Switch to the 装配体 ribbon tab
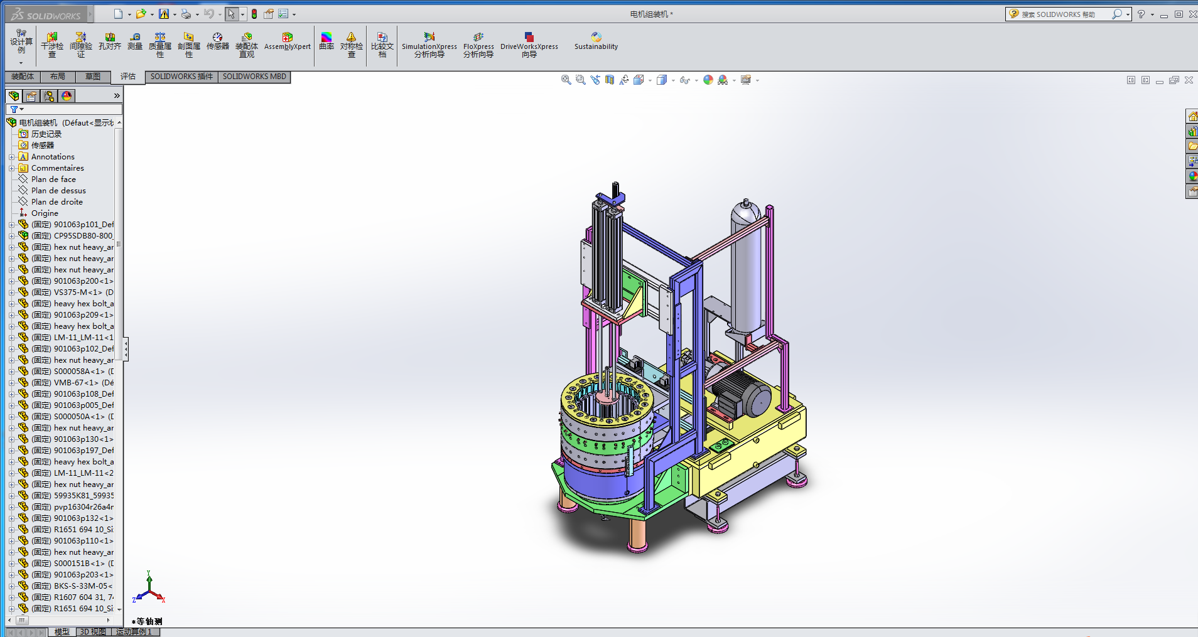The height and width of the screenshot is (637, 1198). (x=23, y=77)
